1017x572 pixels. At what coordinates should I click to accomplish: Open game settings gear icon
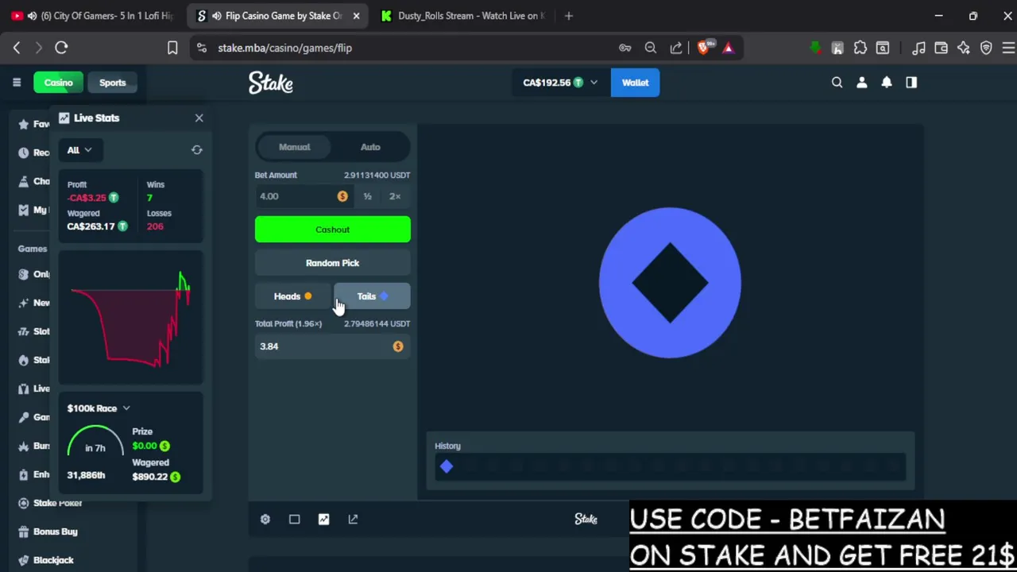(x=265, y=520)
